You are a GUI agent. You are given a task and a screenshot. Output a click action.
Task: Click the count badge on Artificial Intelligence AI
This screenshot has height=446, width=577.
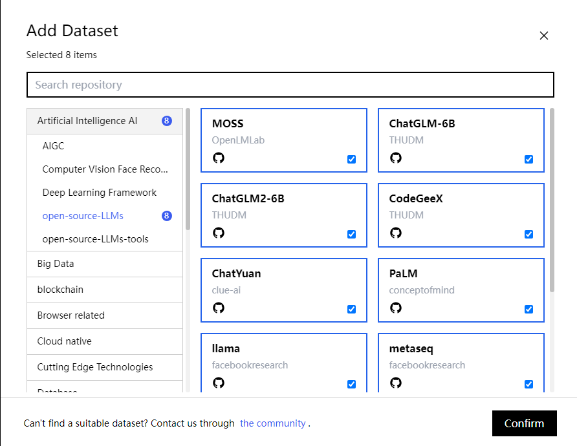coord(167,121)
